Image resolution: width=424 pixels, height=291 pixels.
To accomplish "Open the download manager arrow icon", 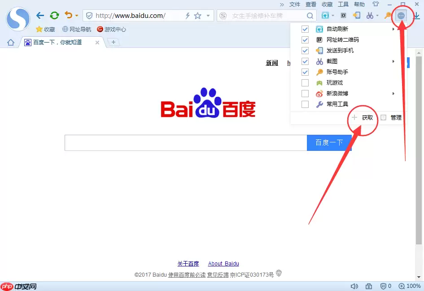I will [x=417, y=16].
